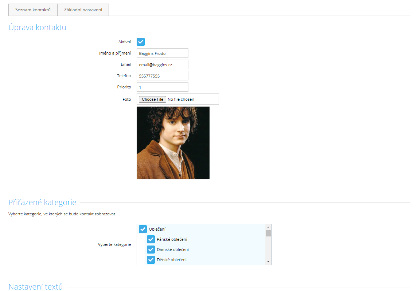This screenshot has height=291, width=418.
Task: Toggle the Oblečení category checkbox
Action: (142, 229)
